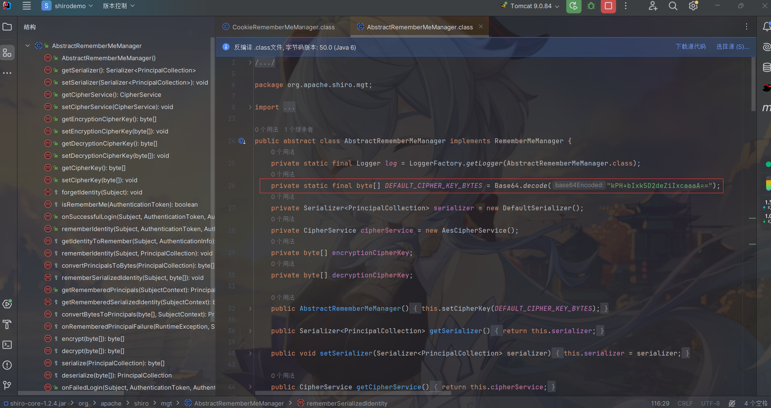Screen dimensions: 771x408
Task: Open the shirodemo project dropdown
Action: point(68,6)
